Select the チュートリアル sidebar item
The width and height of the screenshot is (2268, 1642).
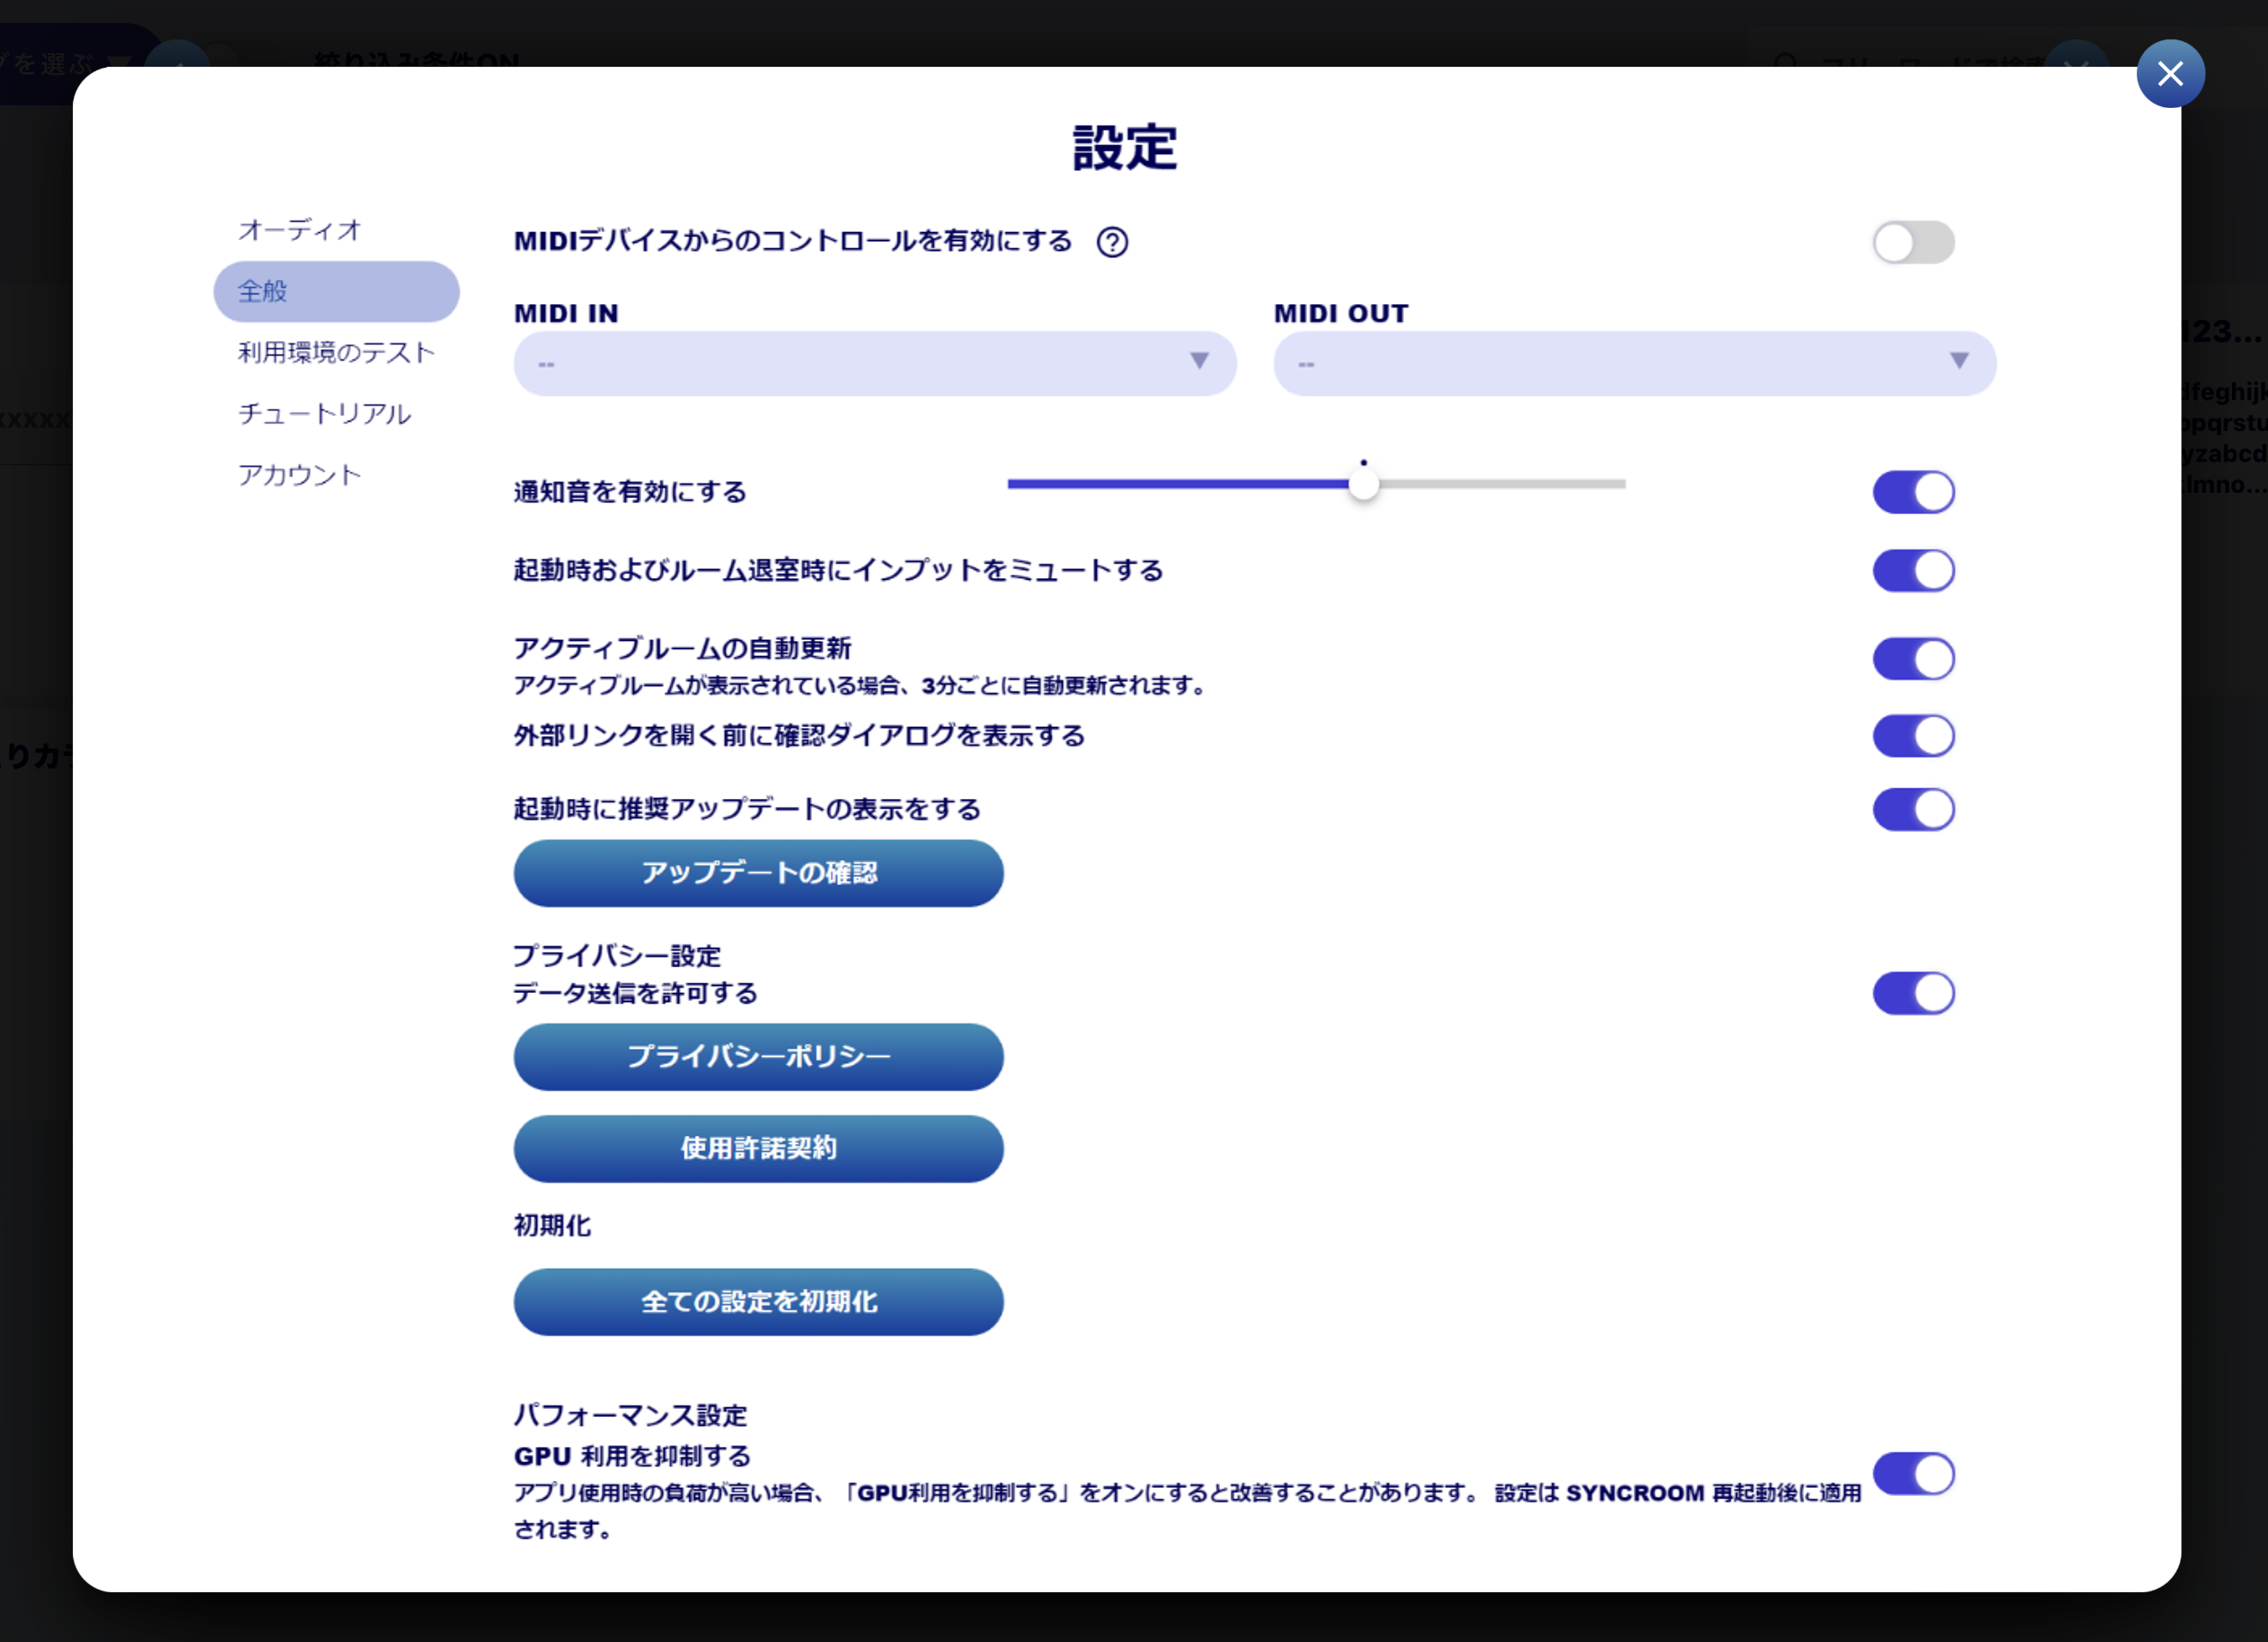click(324, 413)
